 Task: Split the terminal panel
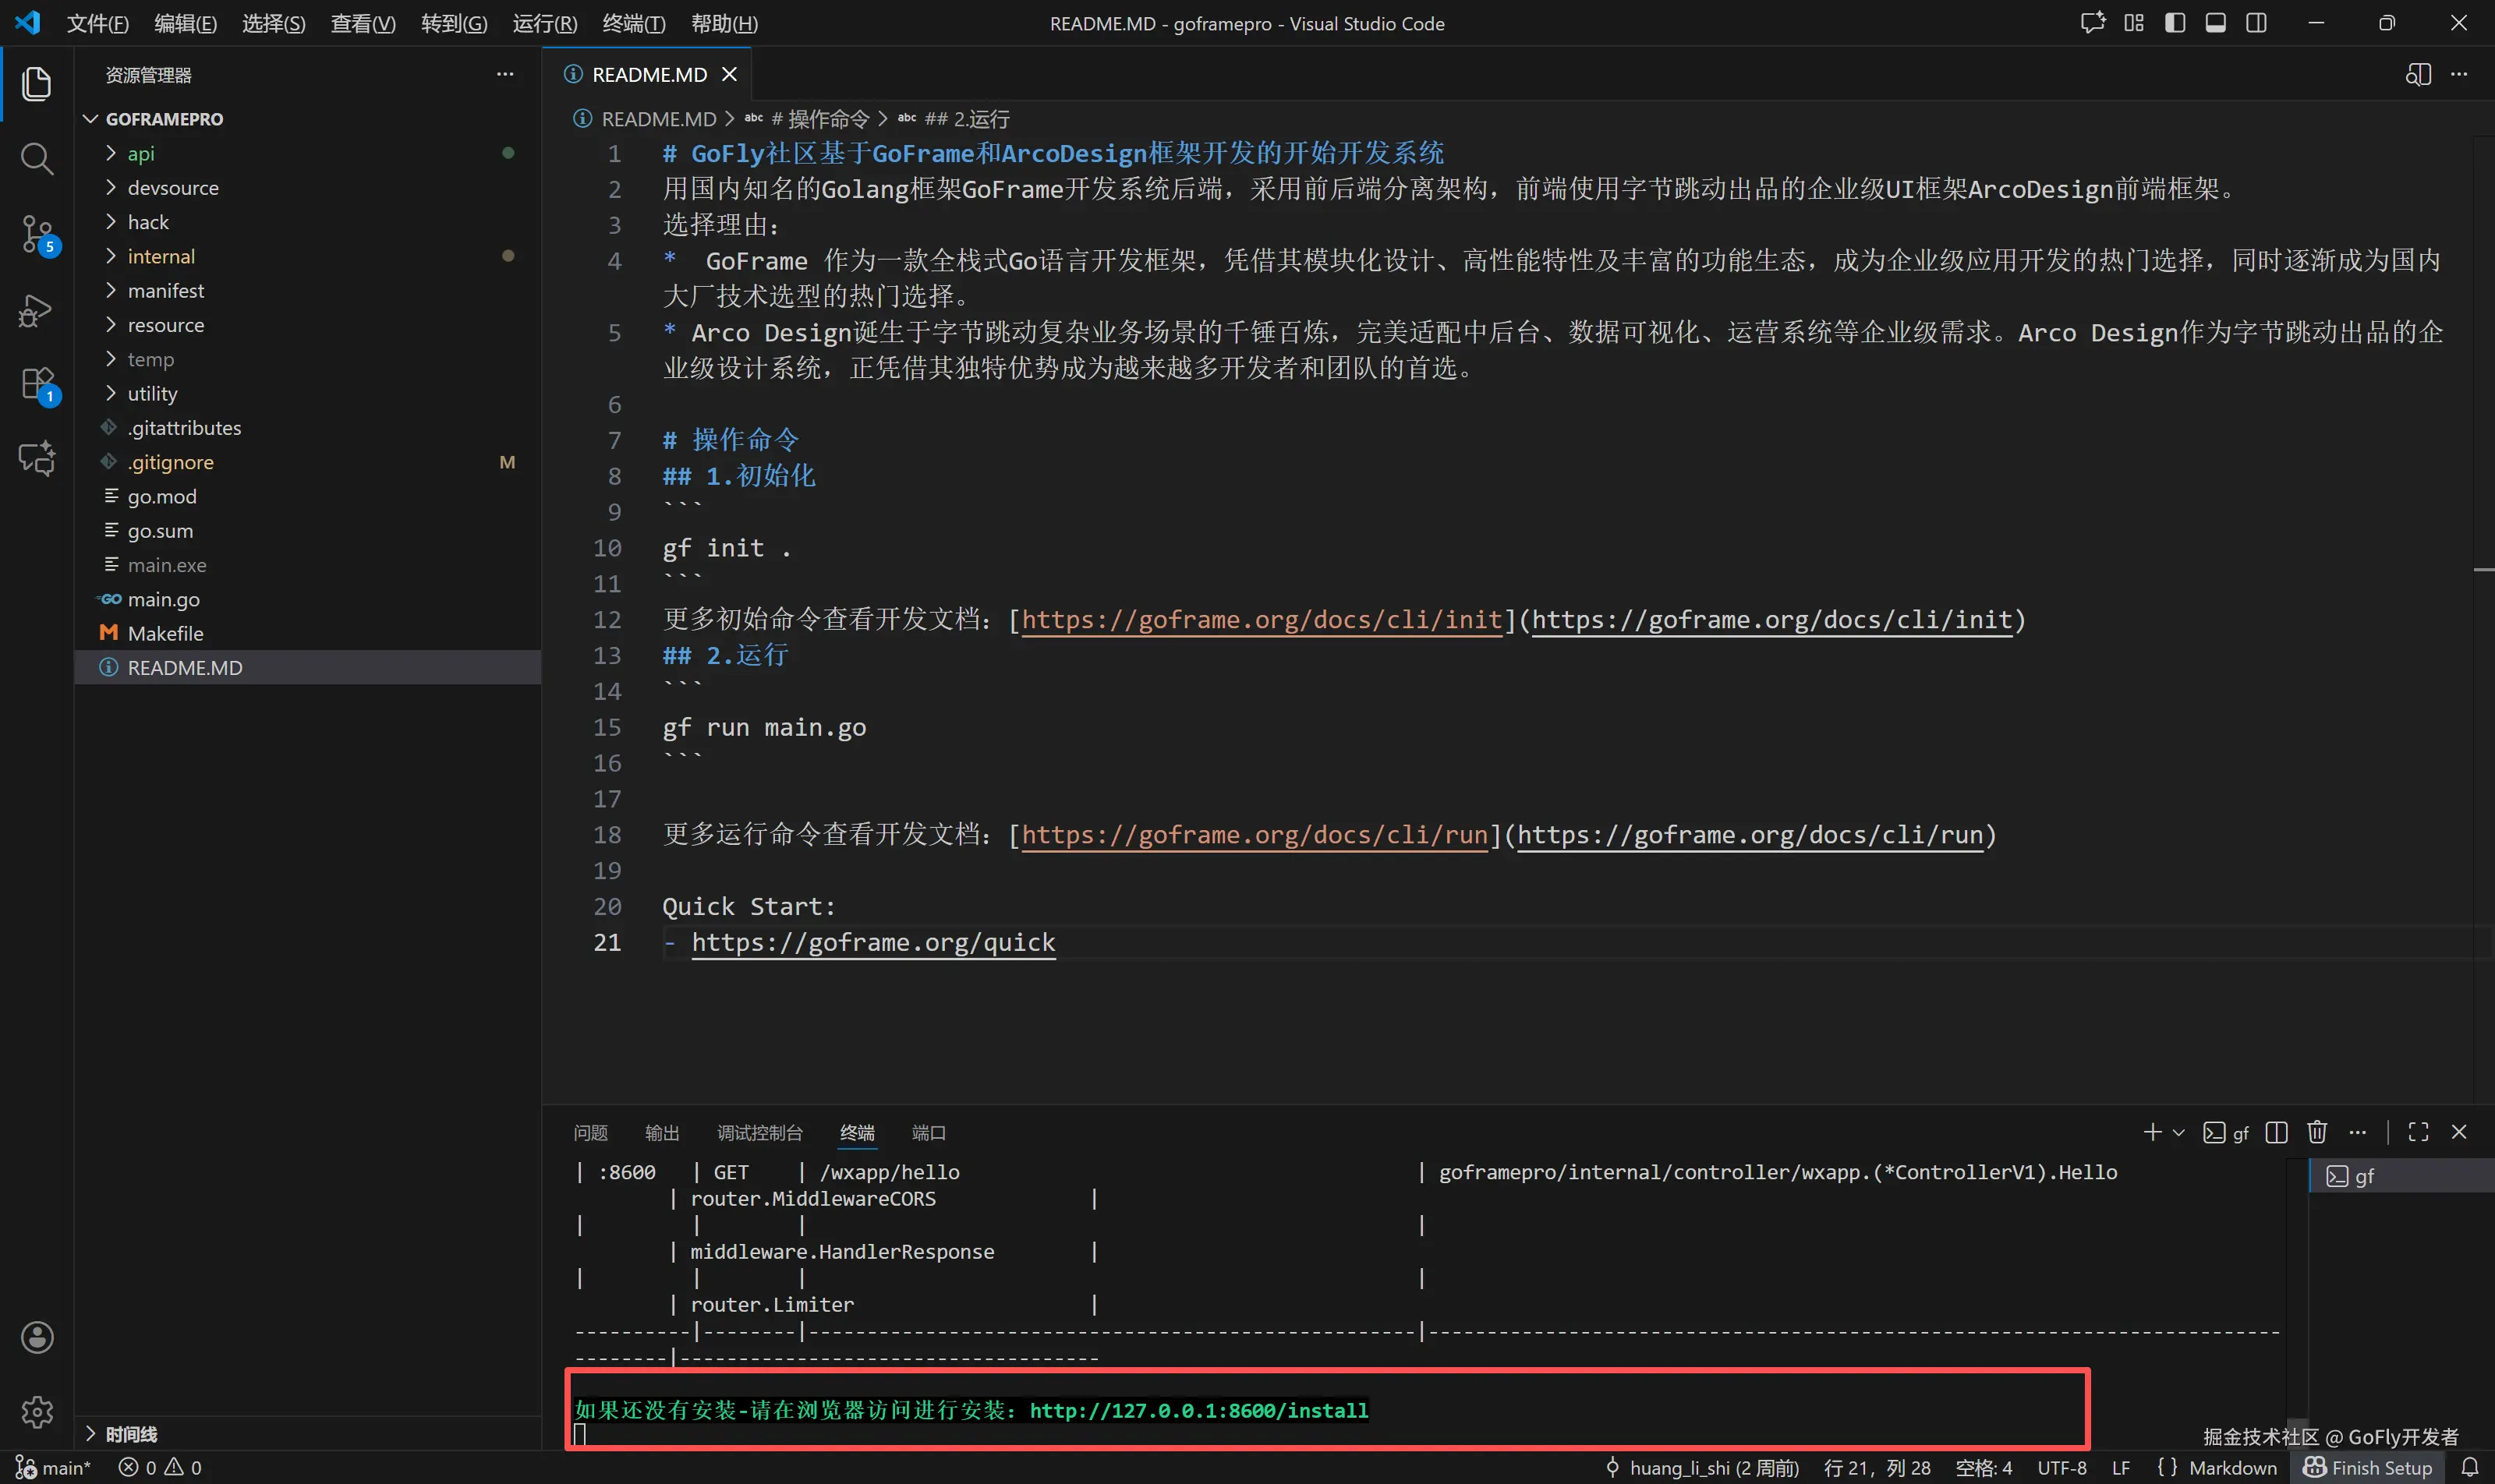click(2277, 1132)
